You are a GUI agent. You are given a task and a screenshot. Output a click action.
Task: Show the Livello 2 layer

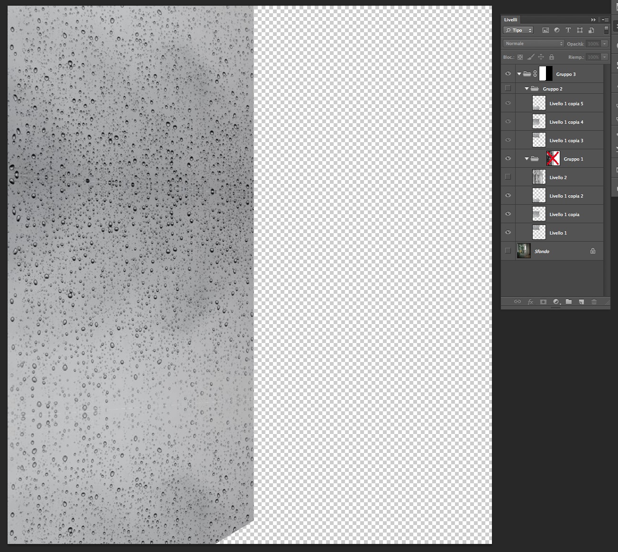508,177
